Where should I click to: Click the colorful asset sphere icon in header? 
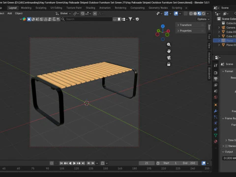24,19
